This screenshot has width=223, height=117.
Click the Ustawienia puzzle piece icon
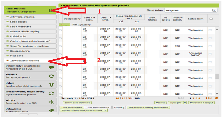click(52, 110)
